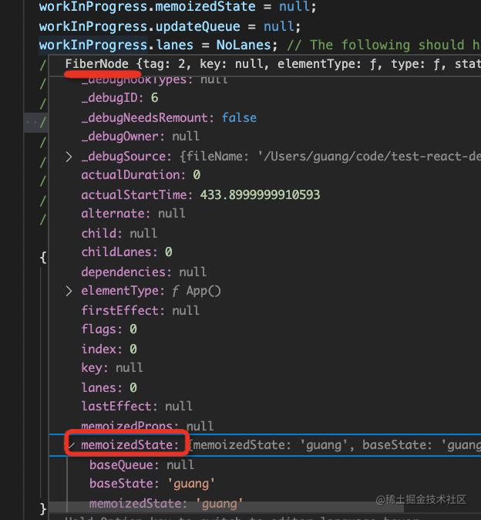481x520 pixels.
Task: Select the alternate: null row
Action: (265, 213)
